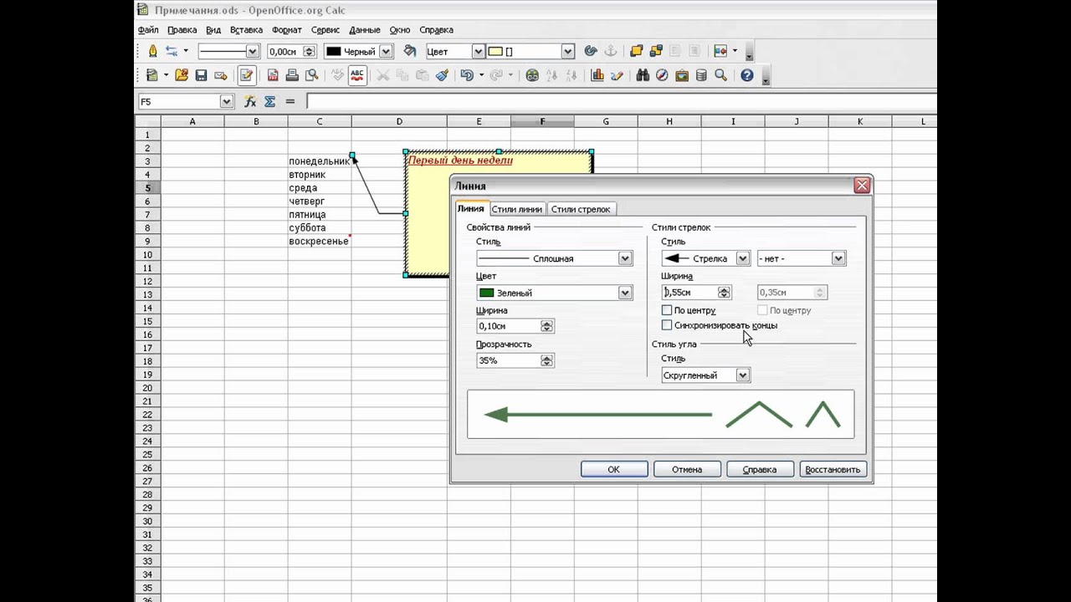Toggle the Edit File mode icon
Viewport: 1071px width, 602px height.
click(246, 75)
